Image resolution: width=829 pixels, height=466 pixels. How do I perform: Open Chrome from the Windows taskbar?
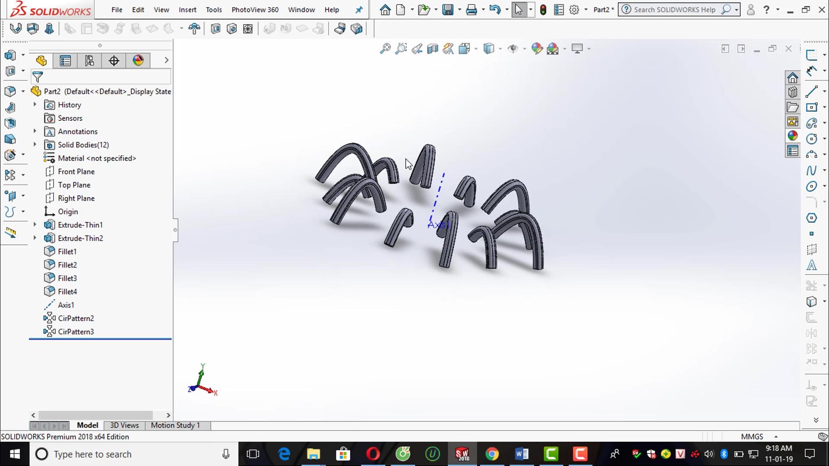492,454
